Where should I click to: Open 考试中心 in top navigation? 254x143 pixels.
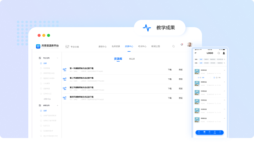pos(142,47)
